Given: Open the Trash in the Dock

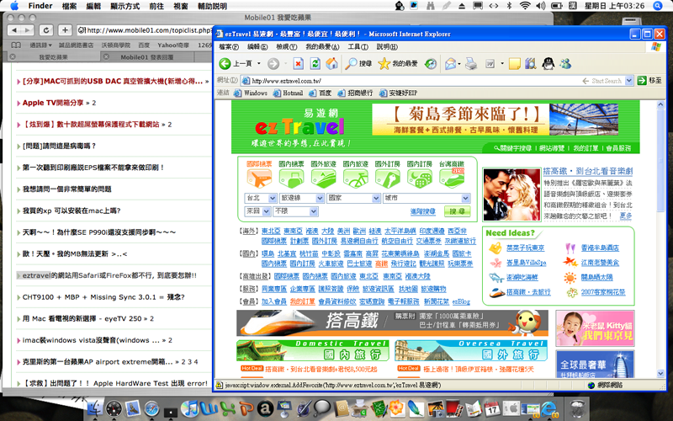Looking at the screenshot, I should [576, 408].
